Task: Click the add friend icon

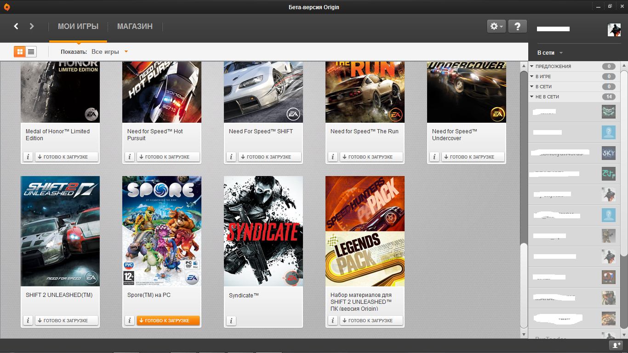Action: 615,345
